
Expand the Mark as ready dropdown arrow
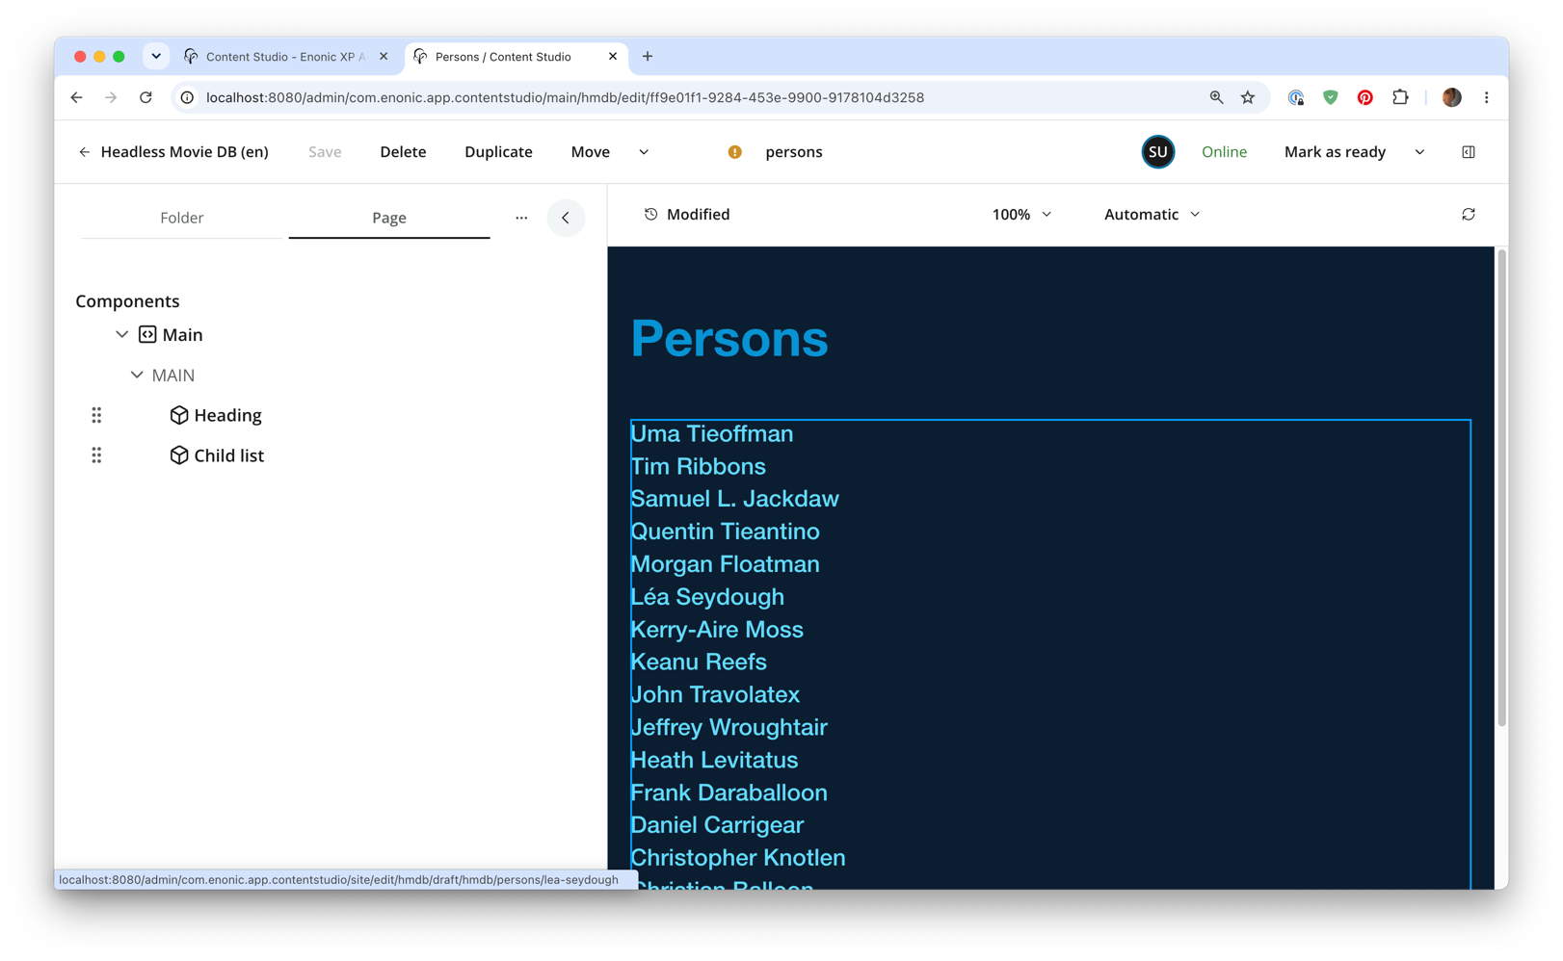point(1419,152)
